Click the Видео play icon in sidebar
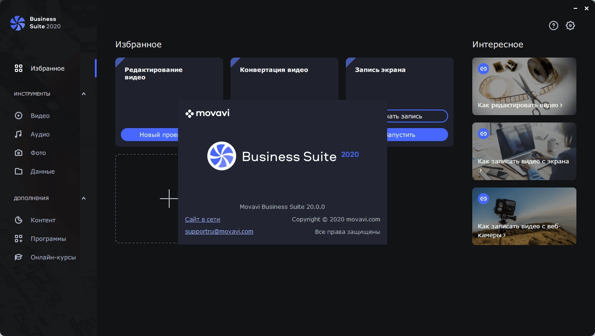 point(19,116)
